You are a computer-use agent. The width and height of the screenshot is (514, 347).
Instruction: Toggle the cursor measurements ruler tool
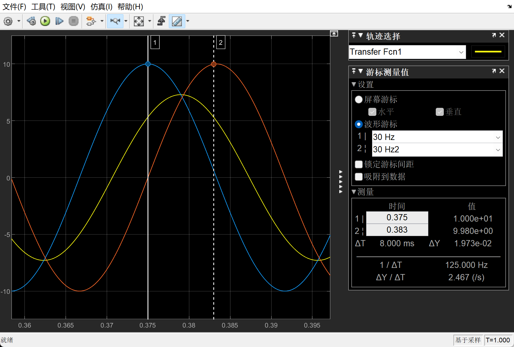177,21
